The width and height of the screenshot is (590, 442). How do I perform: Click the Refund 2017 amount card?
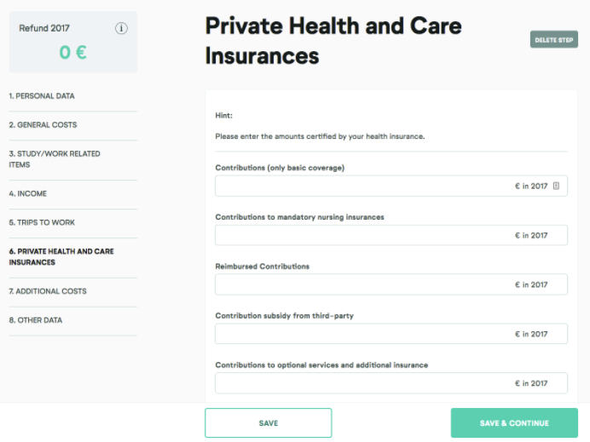73,42
